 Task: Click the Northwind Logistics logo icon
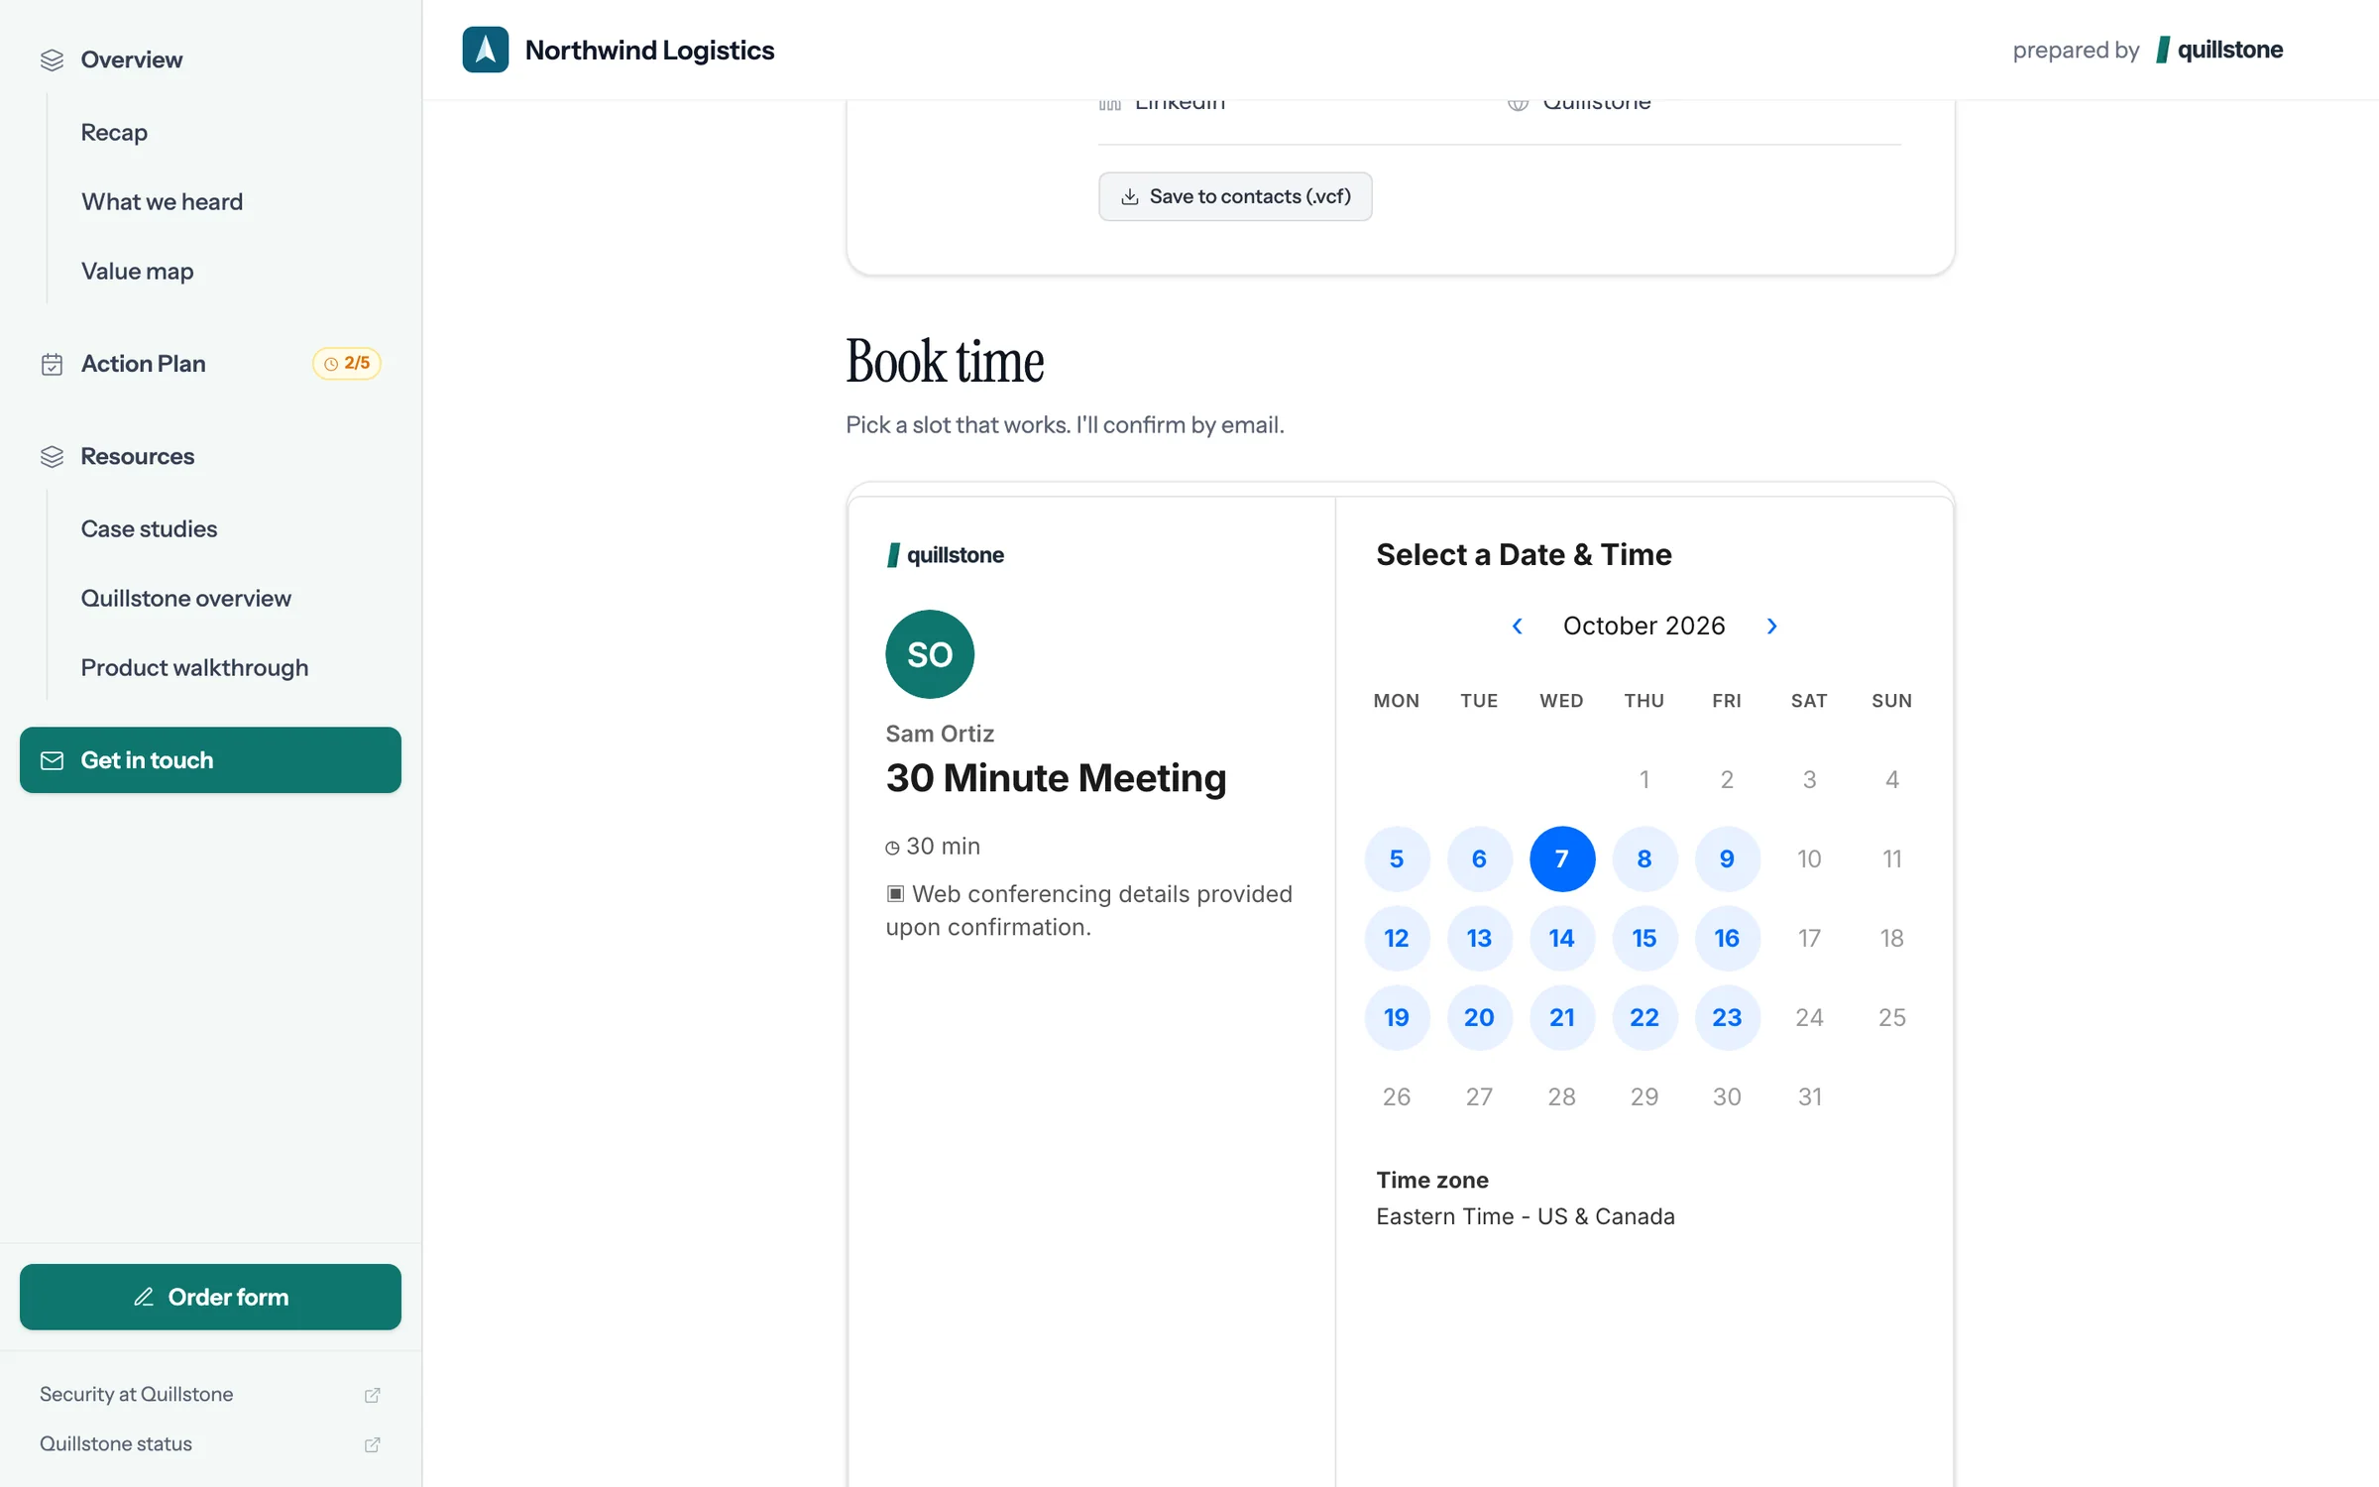pos(485,50)
